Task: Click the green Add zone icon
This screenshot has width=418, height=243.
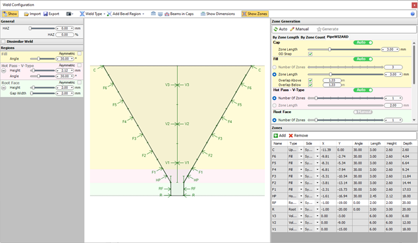Action: coord(275,136)
